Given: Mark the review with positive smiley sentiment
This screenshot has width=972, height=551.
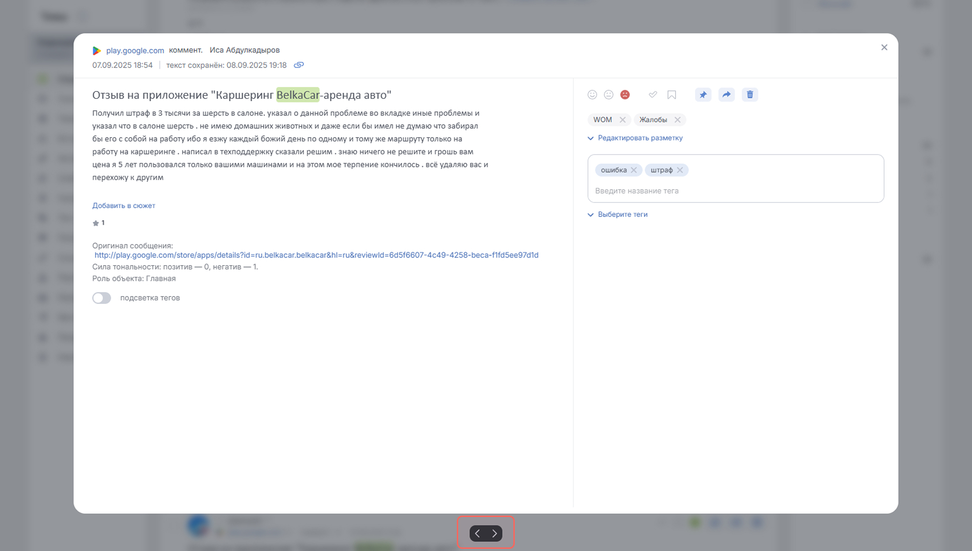Looking at the screenshot, I should point(592,95).
